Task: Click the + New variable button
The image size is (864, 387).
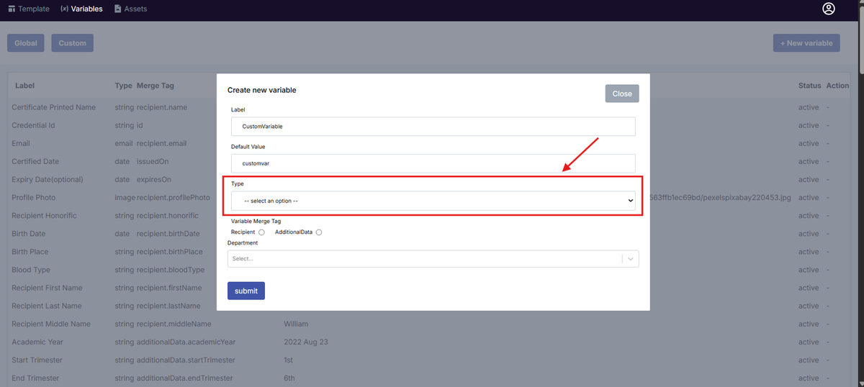Action: click(806, 43)
